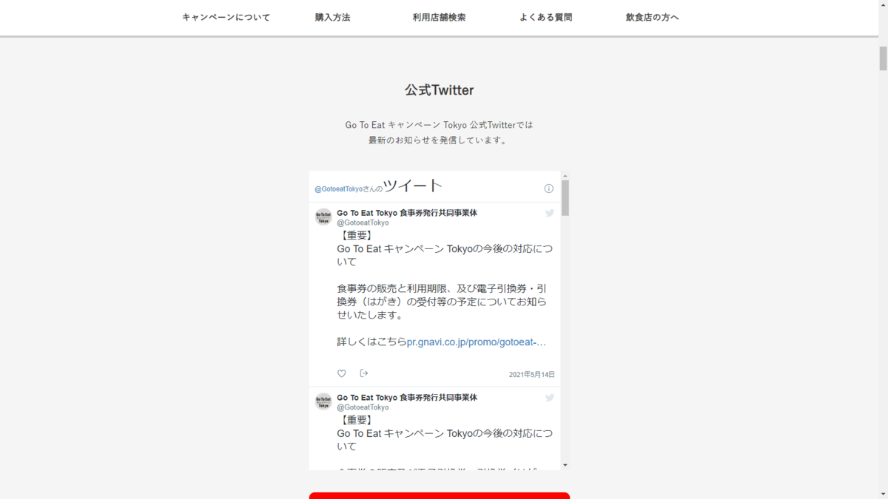The height and width of the screenshot is (499, 888).
Task: Click second tweet's Go To Eat Tokyo avatar
Action: coord(323,401)
